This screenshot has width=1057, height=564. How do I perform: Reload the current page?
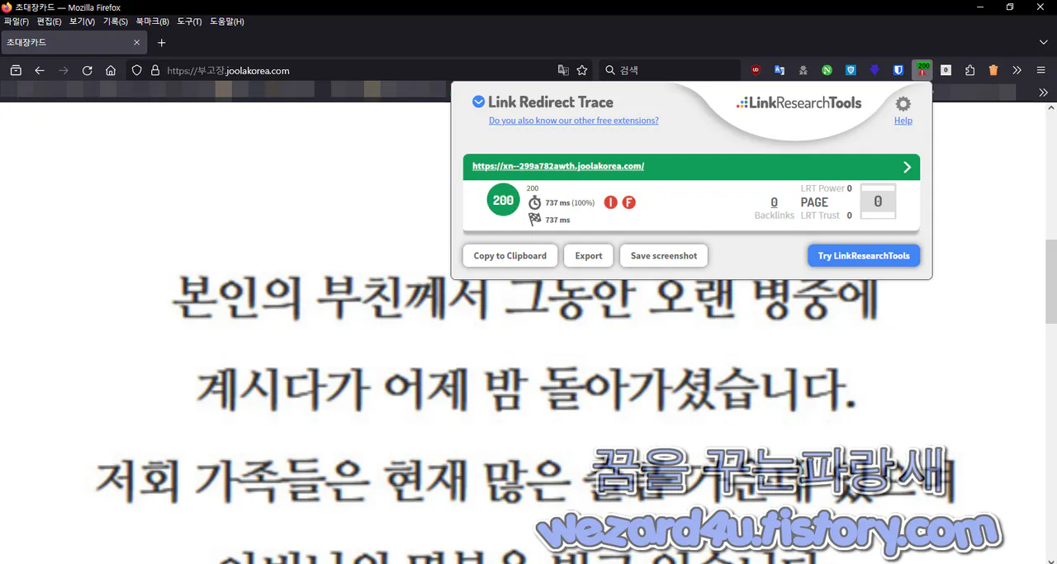coord(87,70)
